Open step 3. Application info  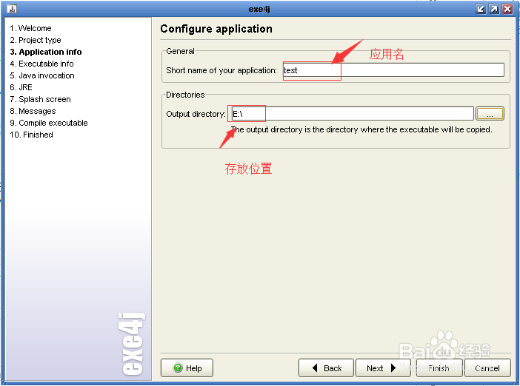pyautogui.click(x=46, y=52)
